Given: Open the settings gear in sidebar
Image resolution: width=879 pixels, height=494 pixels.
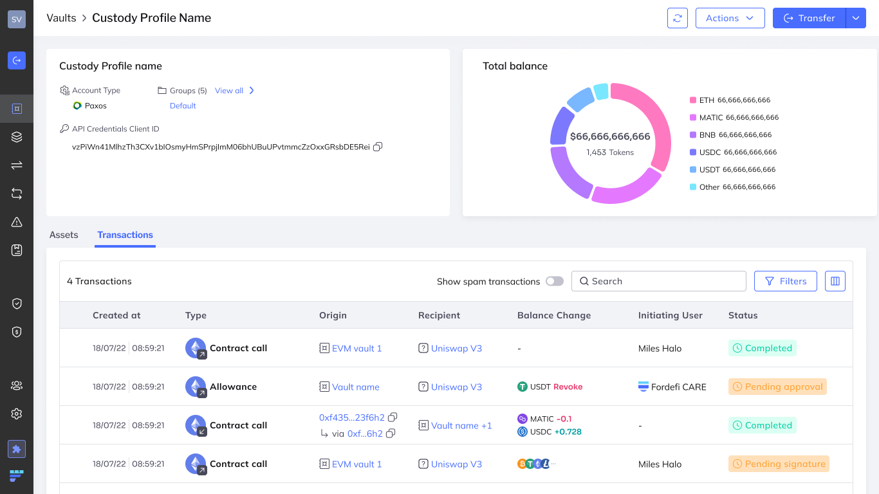Looking at the screenshot, I should coord(17,414).
